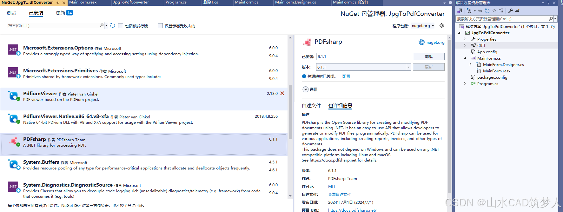This screenshot has height=212, width=563.
Task: Click the NuGet search magnifier icon
Action: pos(102,25)
